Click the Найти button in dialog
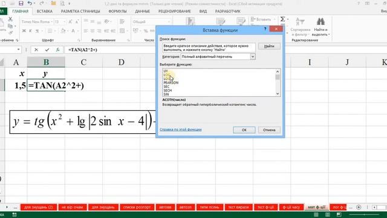 tap(269, 46)
